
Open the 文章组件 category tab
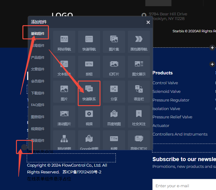38,69
